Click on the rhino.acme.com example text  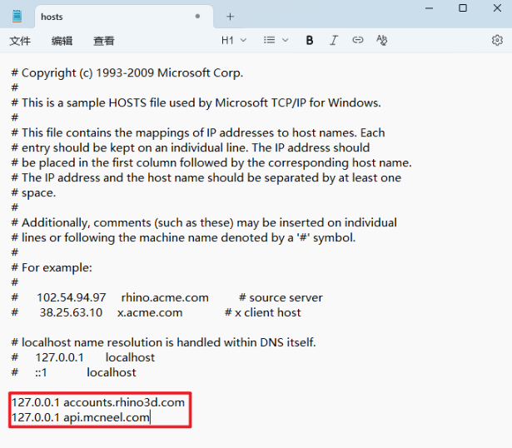164,297
